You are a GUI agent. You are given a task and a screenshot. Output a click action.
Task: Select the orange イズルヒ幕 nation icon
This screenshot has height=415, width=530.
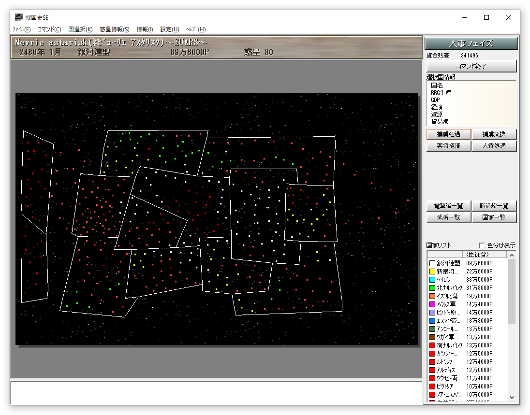pyautogui.click(x=432, y=296)
